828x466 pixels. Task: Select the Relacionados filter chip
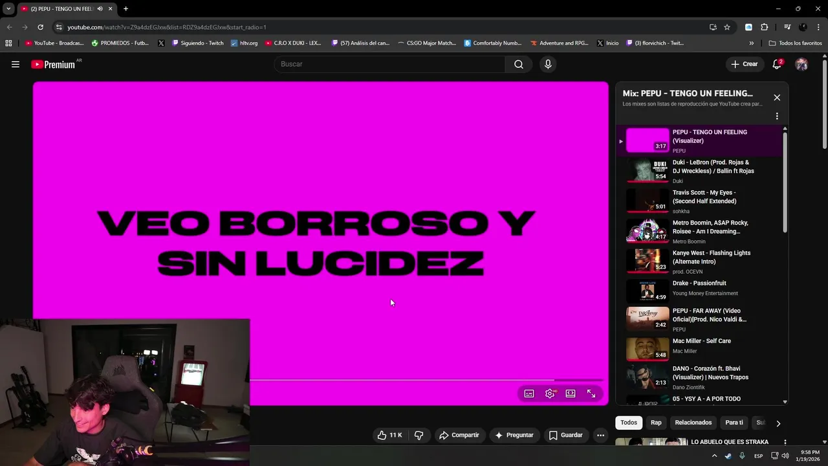pyautogui.click(x=693, y=423)
